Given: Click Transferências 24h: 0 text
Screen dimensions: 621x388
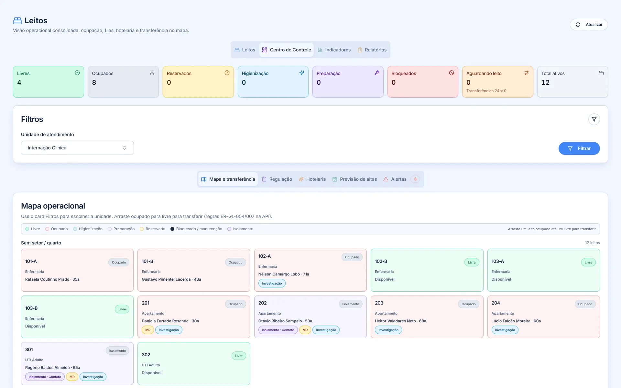Looking at the screenshot, I should (x=486, y=91).
